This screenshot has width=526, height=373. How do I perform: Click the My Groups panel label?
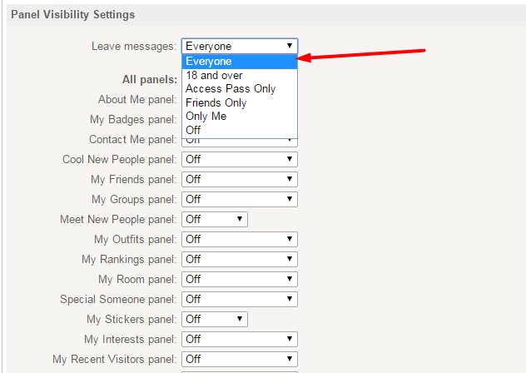134,200
